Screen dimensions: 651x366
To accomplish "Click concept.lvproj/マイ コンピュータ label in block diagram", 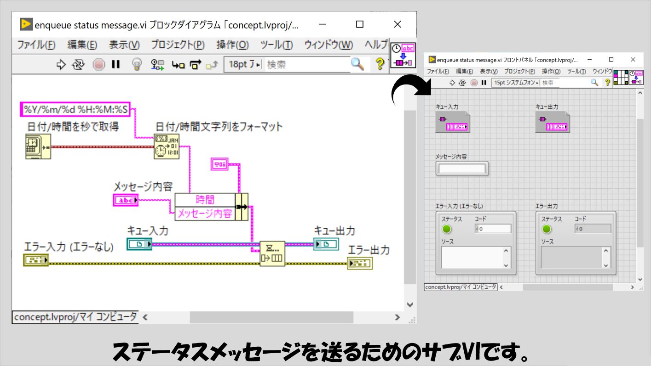I will tap(75, 317).
